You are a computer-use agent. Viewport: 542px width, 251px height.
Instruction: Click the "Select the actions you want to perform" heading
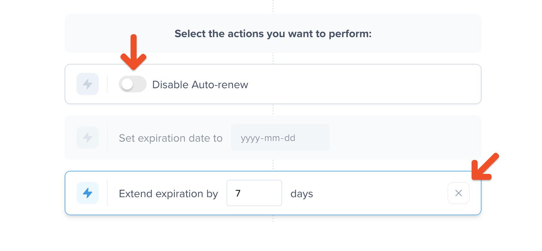click(x=273, y=34)
